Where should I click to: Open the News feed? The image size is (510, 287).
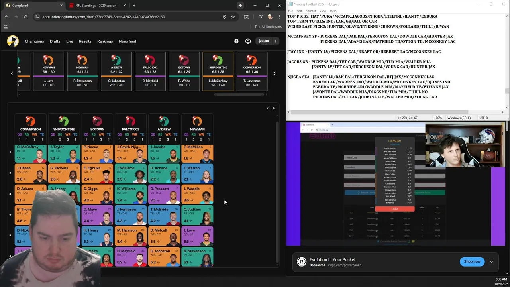click(x=127, y=41)
